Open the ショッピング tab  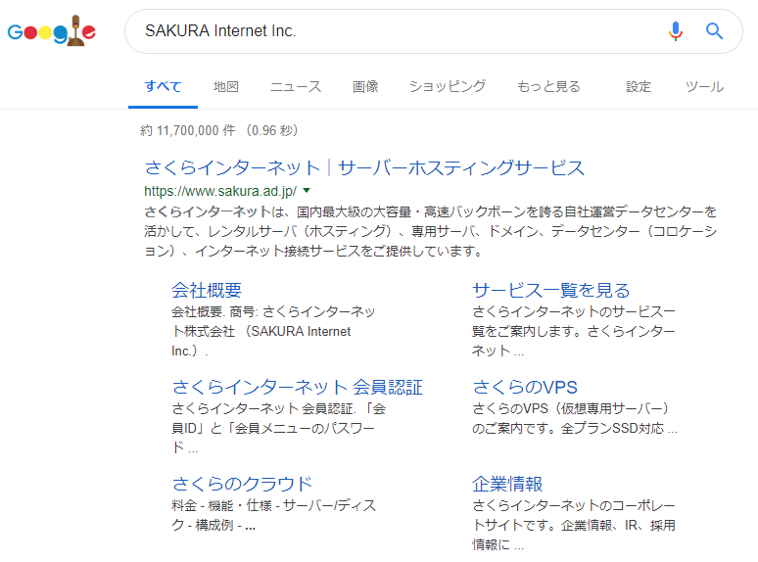coord(448,86)
